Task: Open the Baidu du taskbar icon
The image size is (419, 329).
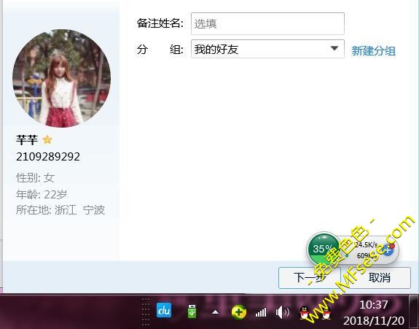Action: pyautogui.click(x=164, y=310)
